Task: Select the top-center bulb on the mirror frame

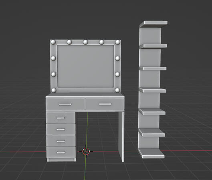Action: pos(85,42)
